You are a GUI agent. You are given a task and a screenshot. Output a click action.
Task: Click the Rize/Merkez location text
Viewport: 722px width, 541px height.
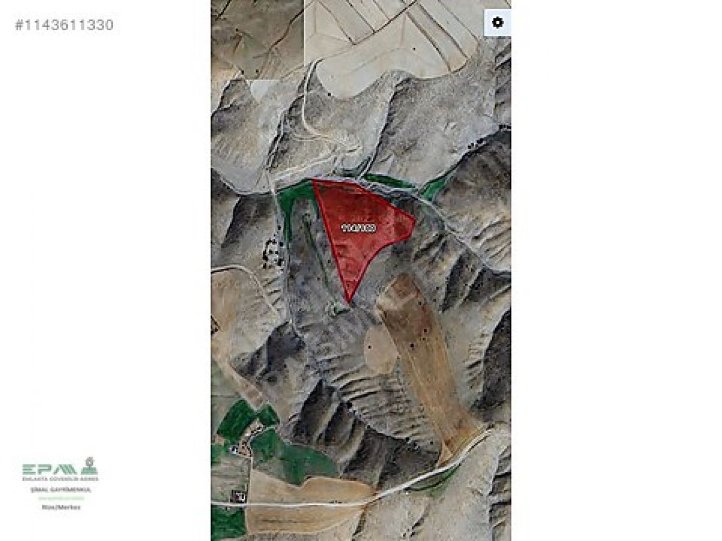[61, 507]
